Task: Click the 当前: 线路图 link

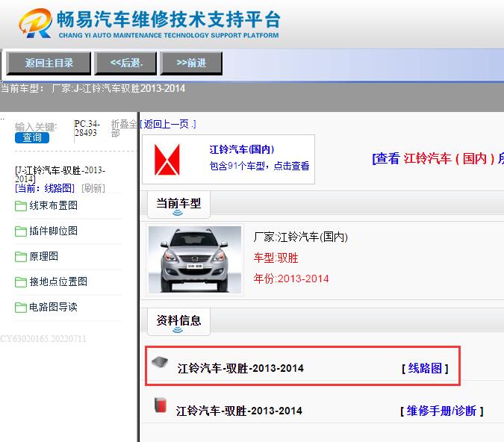Action: point(45,188)
